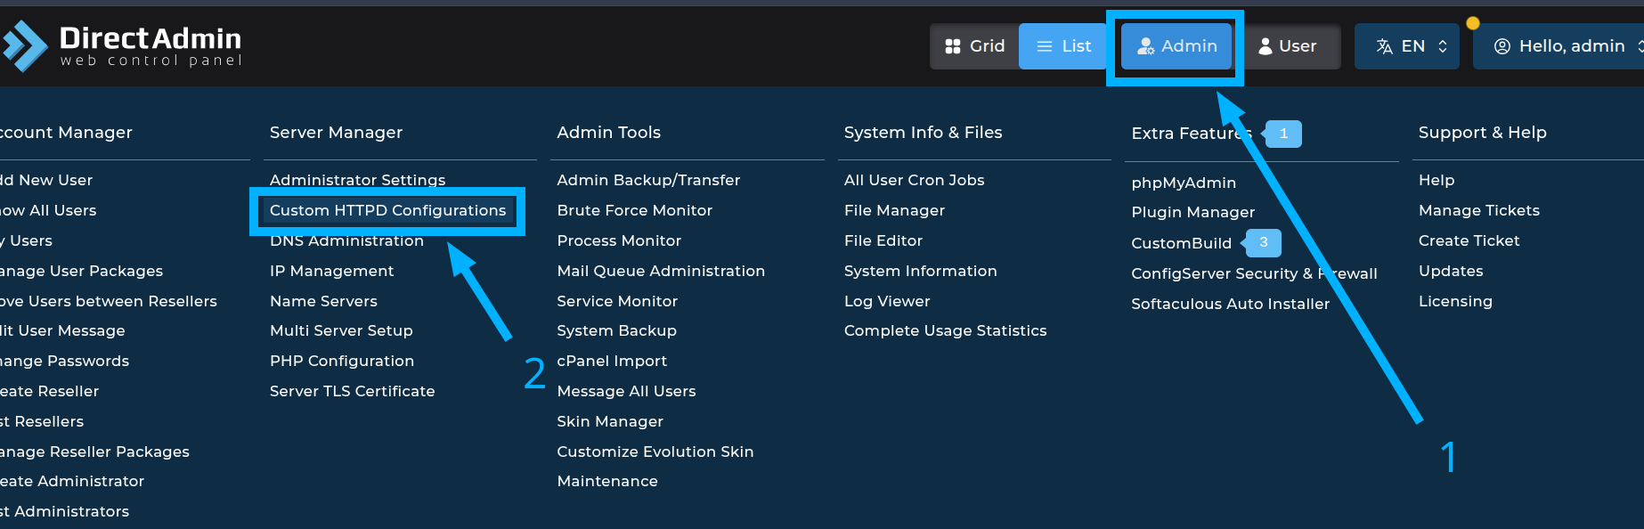Open DNS Administration
This screenshot has width=1644, height=529.
point(346,240)
